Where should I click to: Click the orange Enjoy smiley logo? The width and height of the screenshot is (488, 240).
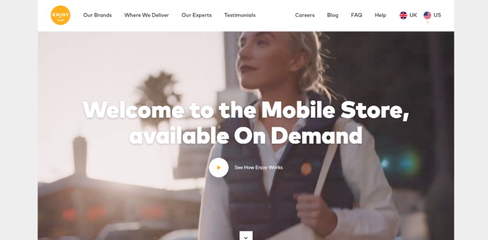60,15
